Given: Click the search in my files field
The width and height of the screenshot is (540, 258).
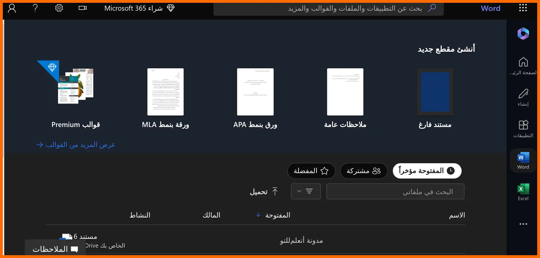Looking at the screenshot, I should (x=395, y=191).
